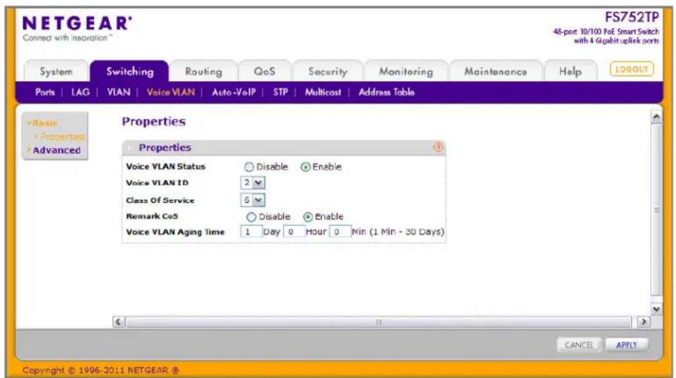Viewport: 676px width, 378px height.
Task: Select Enable for Voice VLAN Status
Action: coord(305,167)
